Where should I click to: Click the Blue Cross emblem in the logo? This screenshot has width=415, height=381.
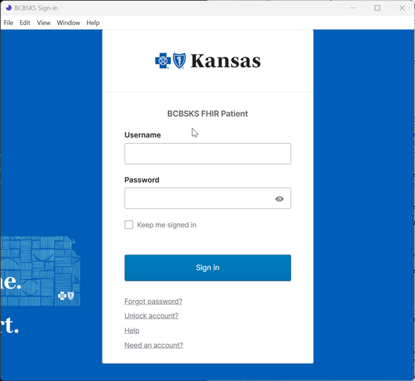[163, 61]
